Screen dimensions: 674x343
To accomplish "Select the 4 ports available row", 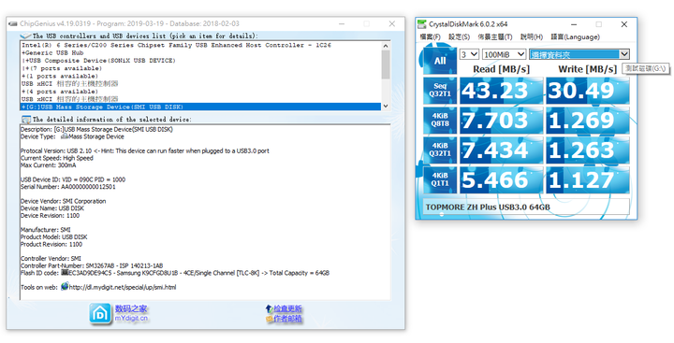I will pos(200,92).
